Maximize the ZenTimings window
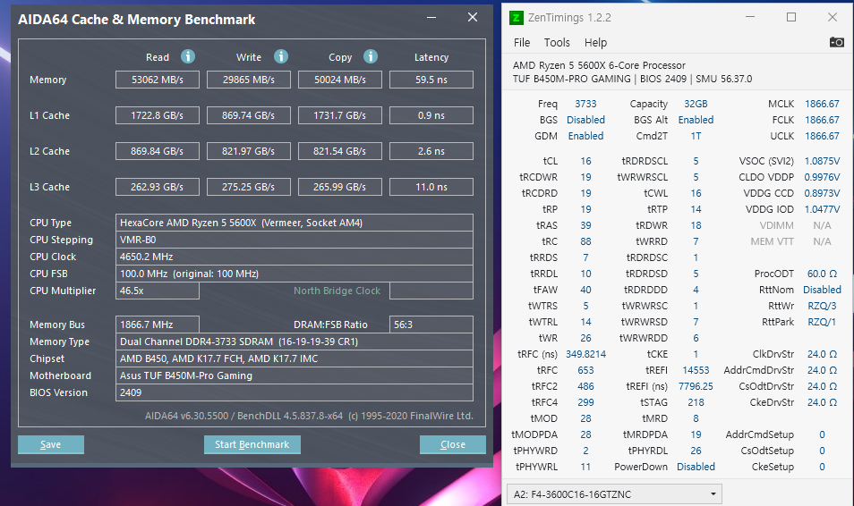The height and width of the screenshot is (506, 854). [791, 17]
